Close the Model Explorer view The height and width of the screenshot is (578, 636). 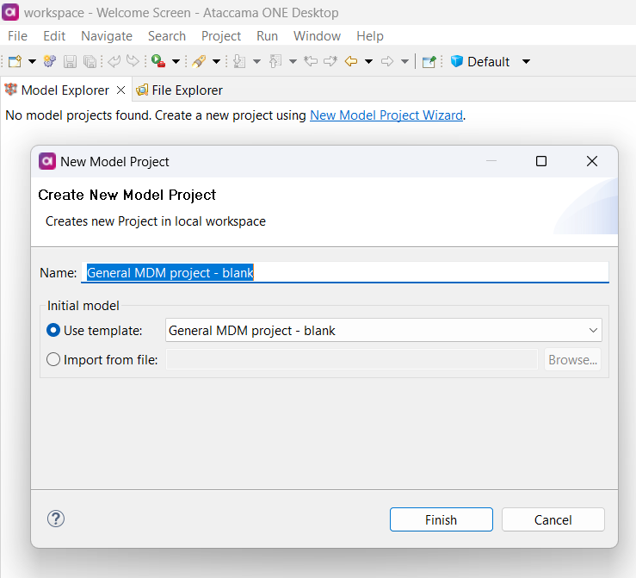click(120, 90)
